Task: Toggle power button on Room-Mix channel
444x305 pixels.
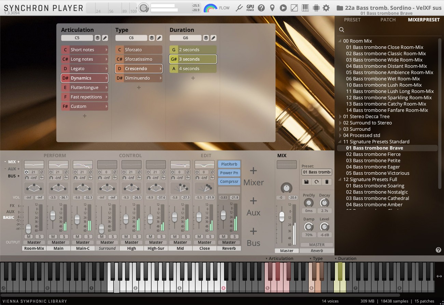Action: (27, 172)
